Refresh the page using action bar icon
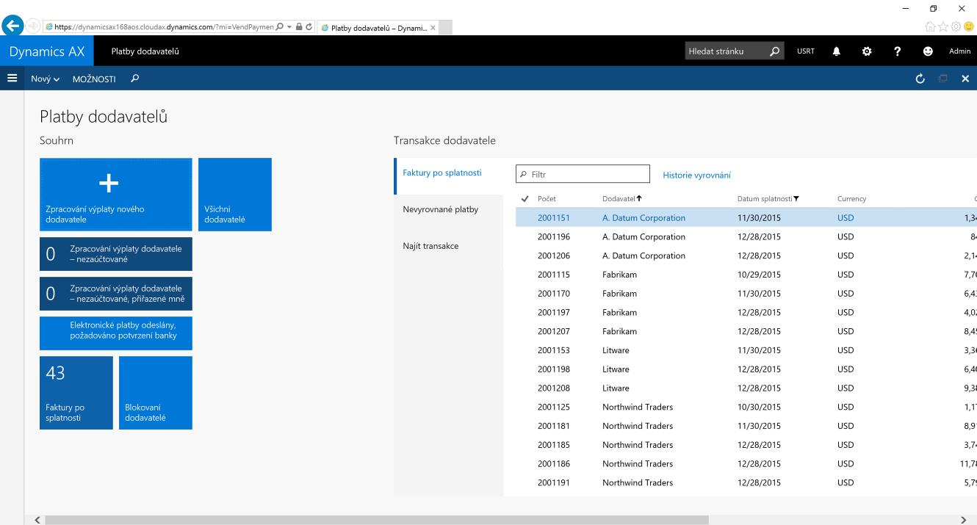This screenshot has width=977, height=525. click(920, 79)
